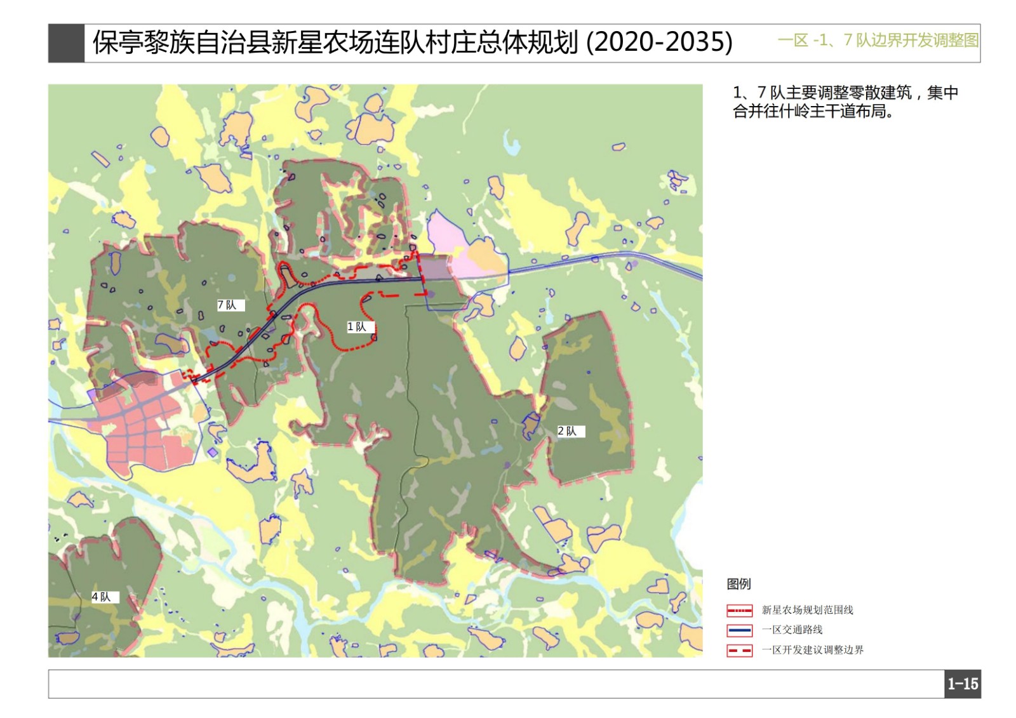The width and height of the screenshot is (1016, 718).
Task: Click the 图例 legend heading
Action: tap(739, 584)
